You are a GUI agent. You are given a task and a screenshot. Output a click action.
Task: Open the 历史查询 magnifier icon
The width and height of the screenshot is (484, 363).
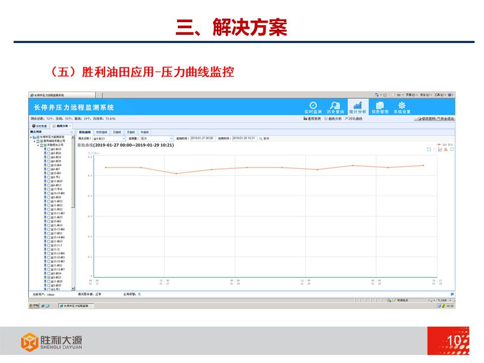[x=335, y=107]
